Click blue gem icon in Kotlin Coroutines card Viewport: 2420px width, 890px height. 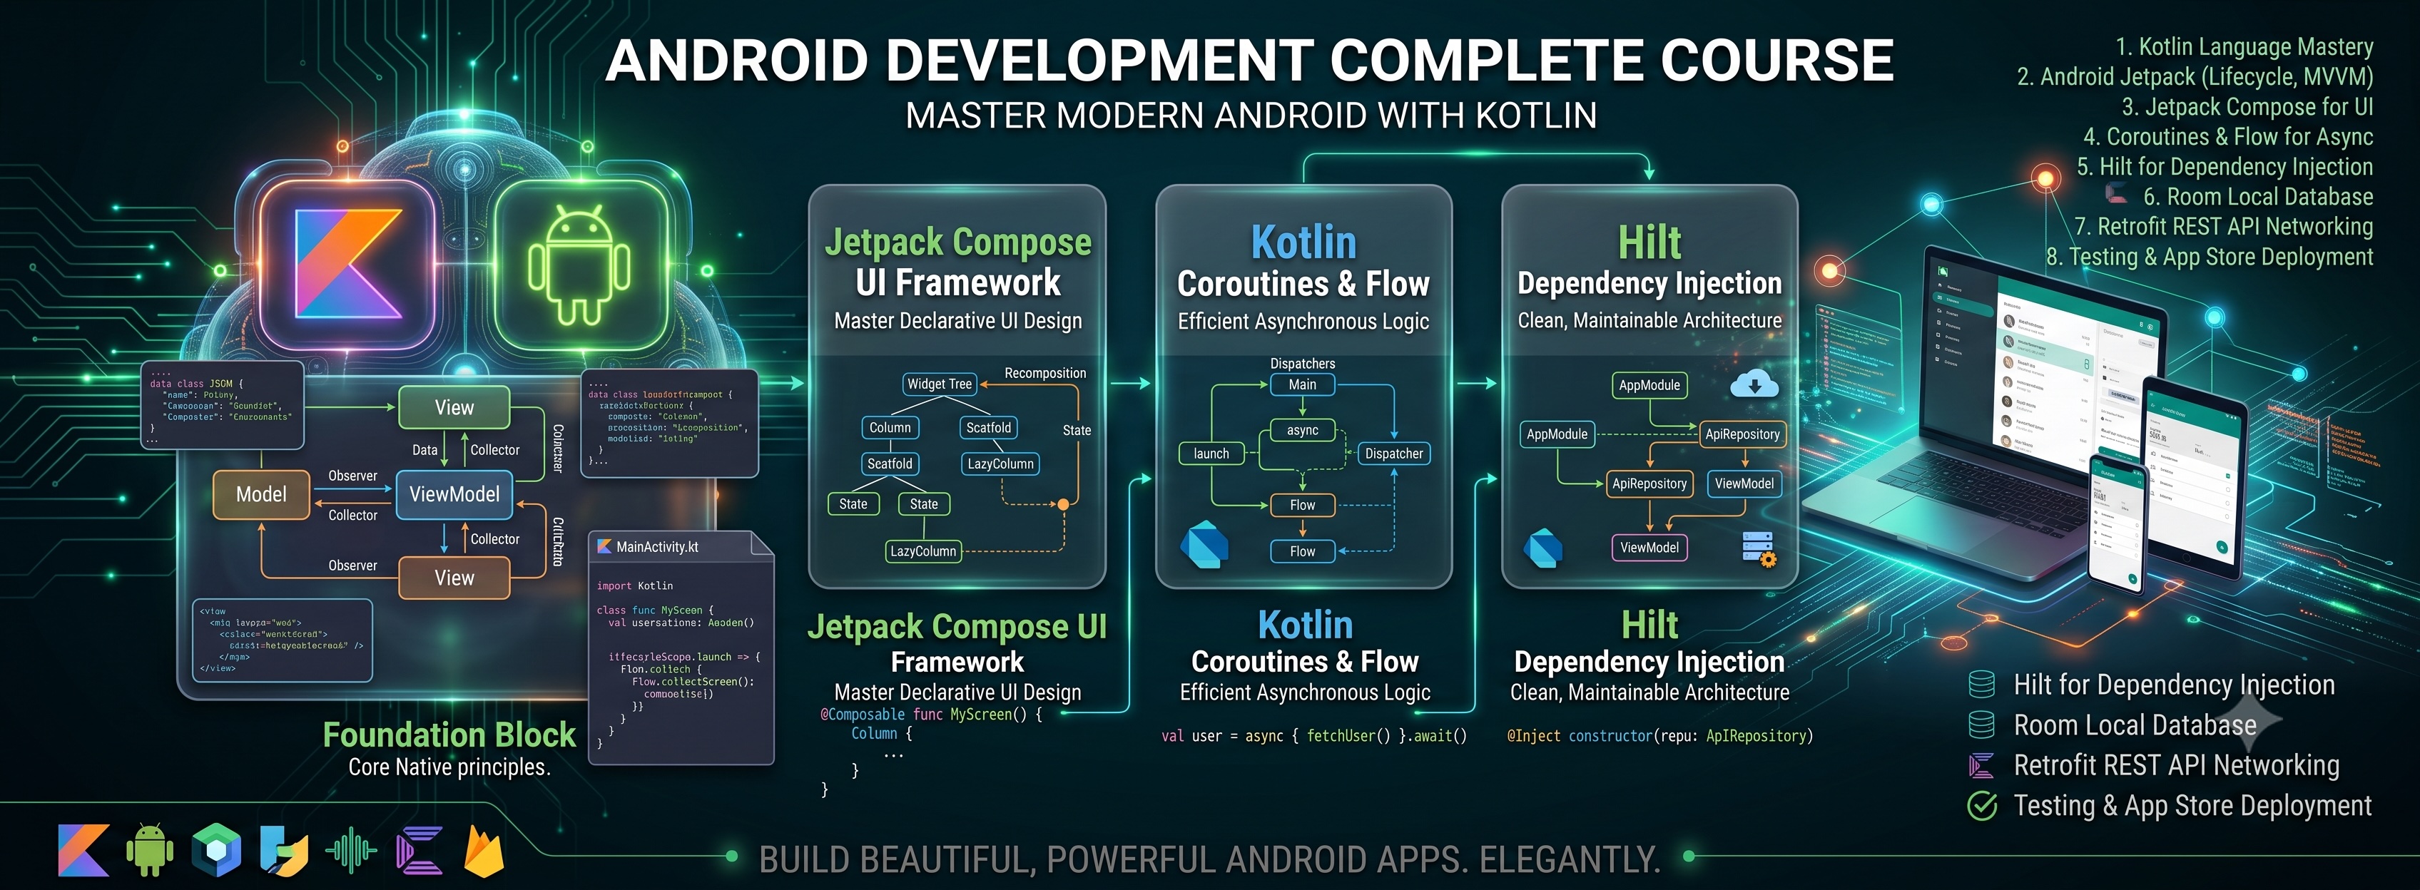pos(1204,543)
